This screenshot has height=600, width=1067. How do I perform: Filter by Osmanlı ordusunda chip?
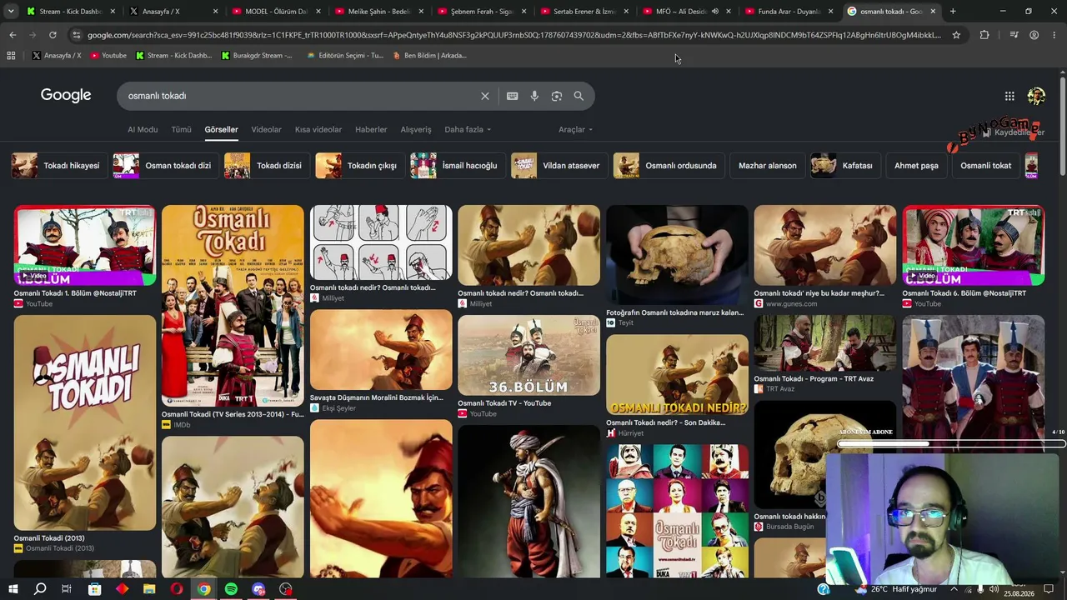click(x=669, y=165)
